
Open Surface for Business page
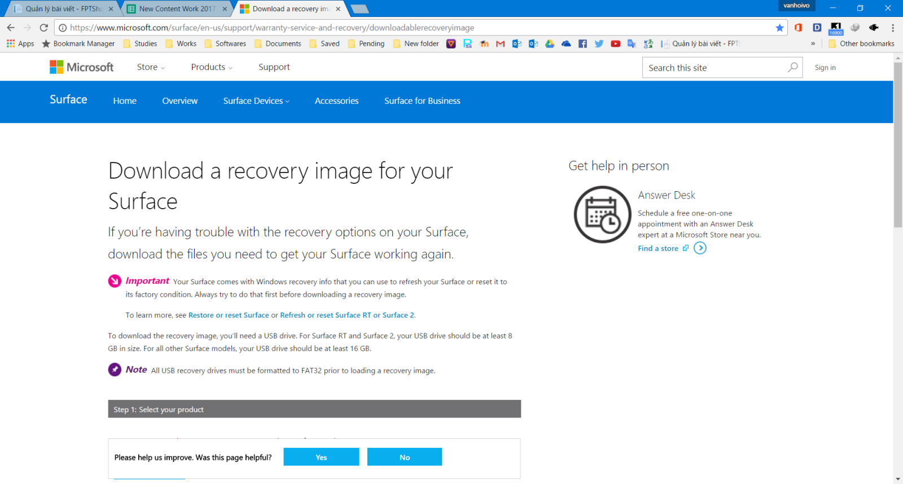coord(422,101)
